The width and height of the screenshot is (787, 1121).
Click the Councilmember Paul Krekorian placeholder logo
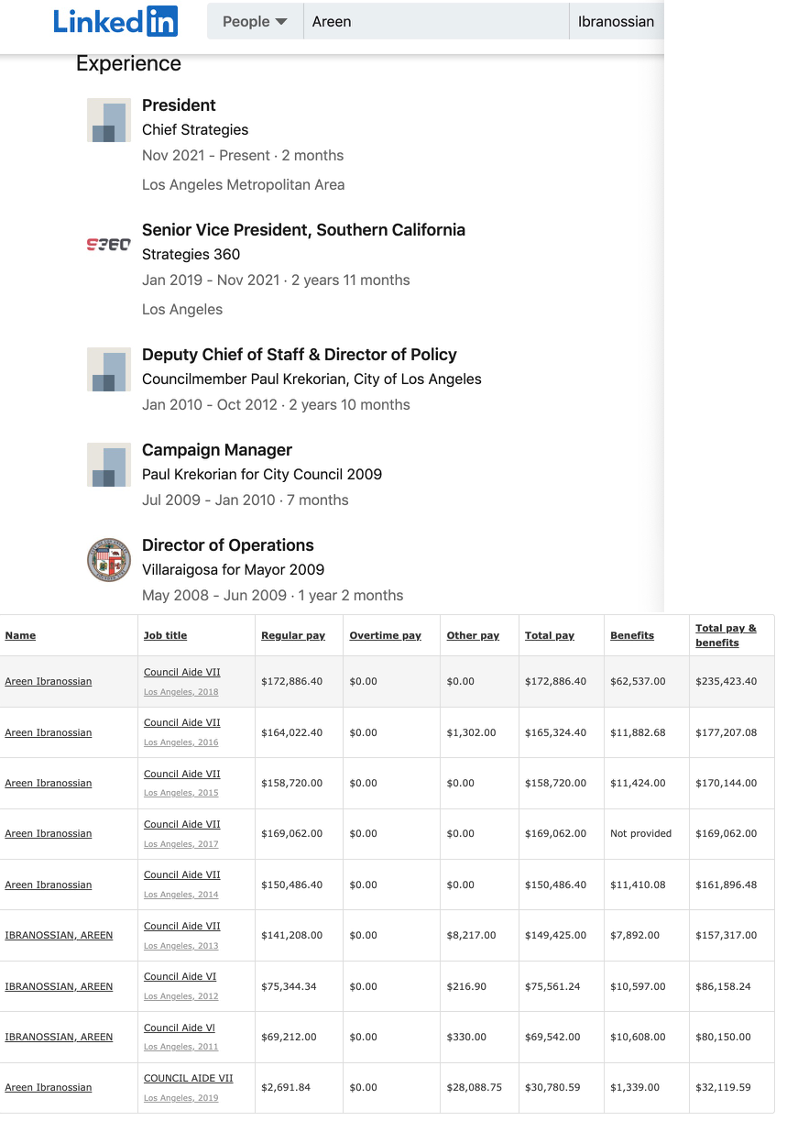pyautogui.click(x=109, y=369)
